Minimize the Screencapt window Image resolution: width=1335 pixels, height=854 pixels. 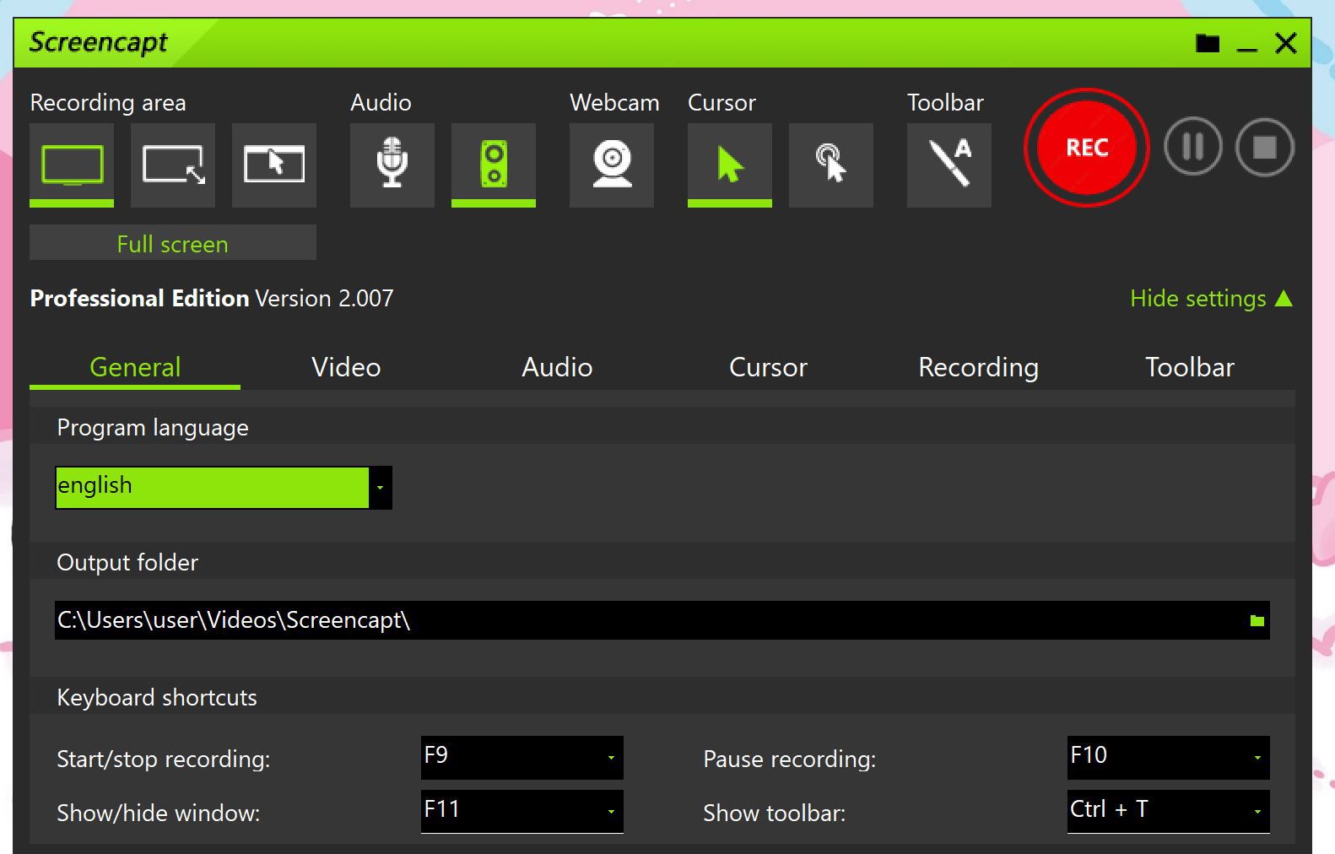[1247, 44]
